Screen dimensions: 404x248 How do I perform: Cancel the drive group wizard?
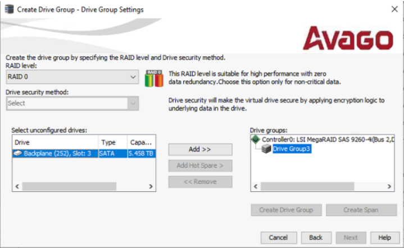(279, 238)
